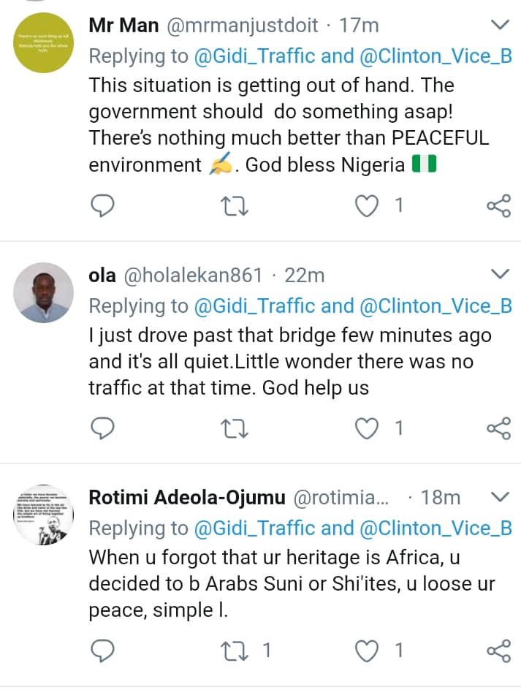Expand the options menu on ola's tweet

[500, 275]
